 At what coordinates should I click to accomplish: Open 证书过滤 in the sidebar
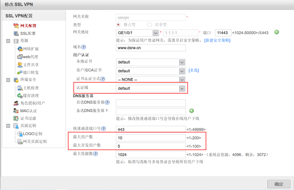[x=28, y=118]
